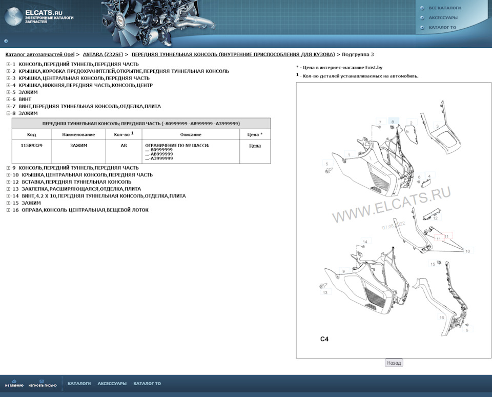Image resolution: width=492 pixels, height=397 pixels.
Task: Collapse item 8 ЗАЖИМ tree node
Action: tap(8, 113)
